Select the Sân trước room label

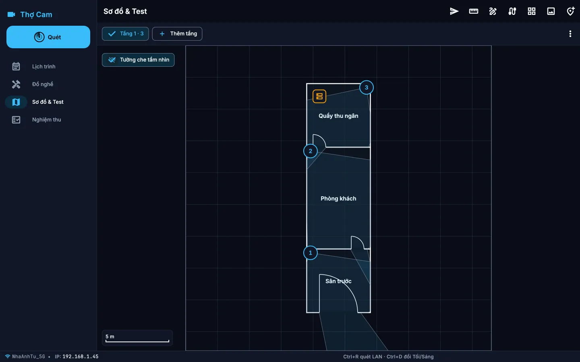338,281
